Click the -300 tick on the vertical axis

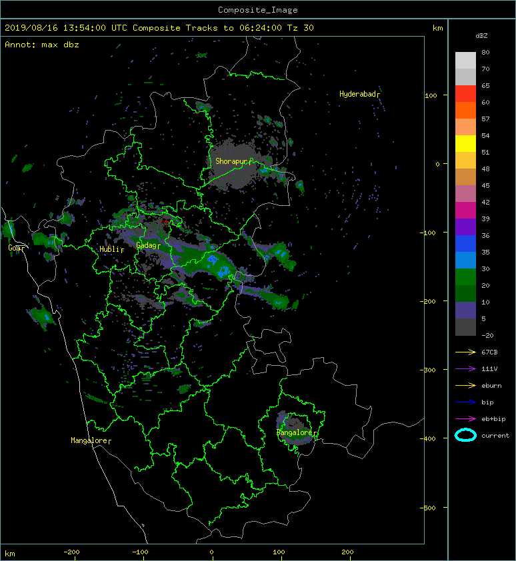(429, 370)
